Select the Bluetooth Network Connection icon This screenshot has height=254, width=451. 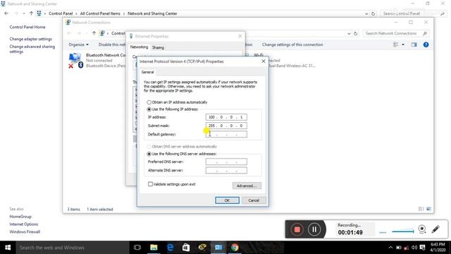click(75, 60)
